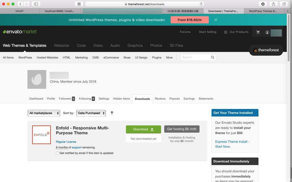292x182 pixels.
Task: Open the Code marketplace menu
Action: click(81, 45)
